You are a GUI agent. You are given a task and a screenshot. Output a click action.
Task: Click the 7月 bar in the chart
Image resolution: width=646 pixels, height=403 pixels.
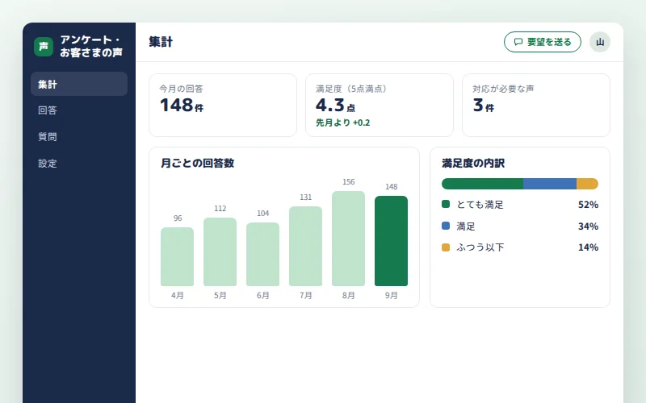(x=306, y=246)
